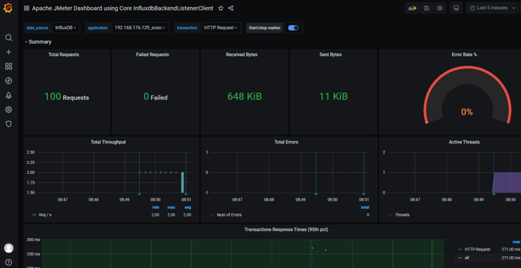
Task: Click the Add panel toolbar button
Action: tap(413, 8)
